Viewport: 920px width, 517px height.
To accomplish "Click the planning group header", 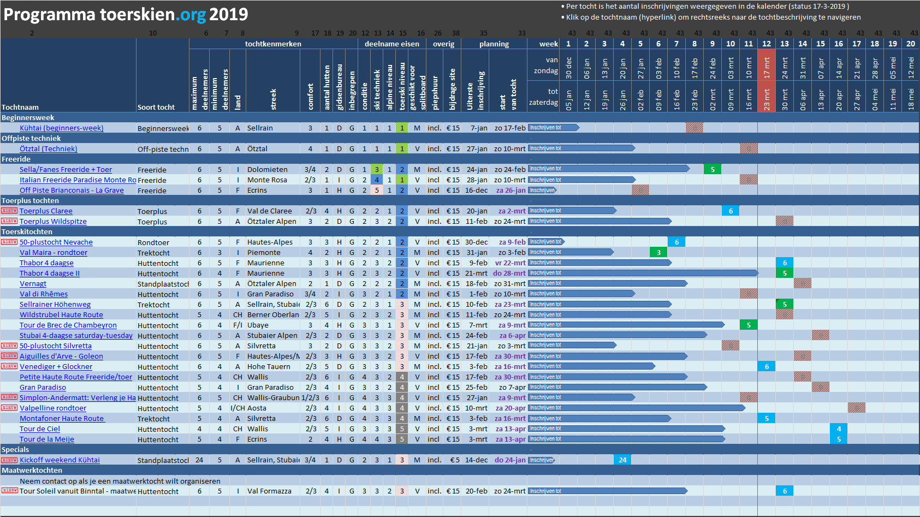I will point(494,44).
